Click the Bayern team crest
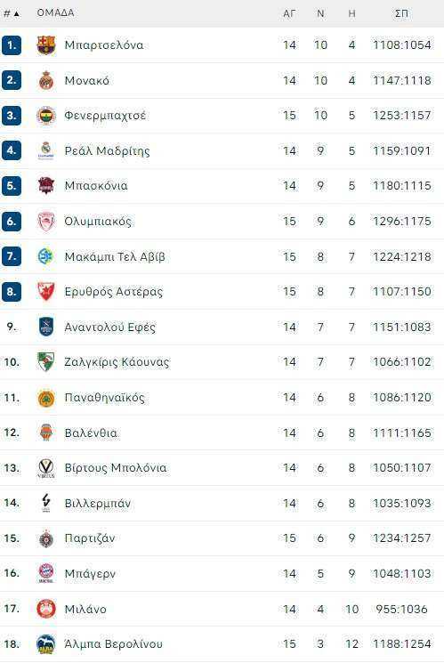 click(45, 574)
